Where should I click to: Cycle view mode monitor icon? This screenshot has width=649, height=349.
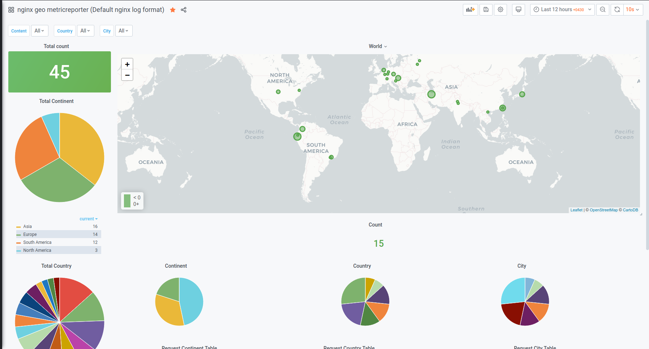click(x=519, y=9)
